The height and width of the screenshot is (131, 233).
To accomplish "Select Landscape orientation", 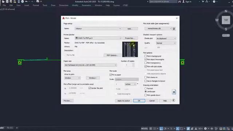I will [146, 91].
